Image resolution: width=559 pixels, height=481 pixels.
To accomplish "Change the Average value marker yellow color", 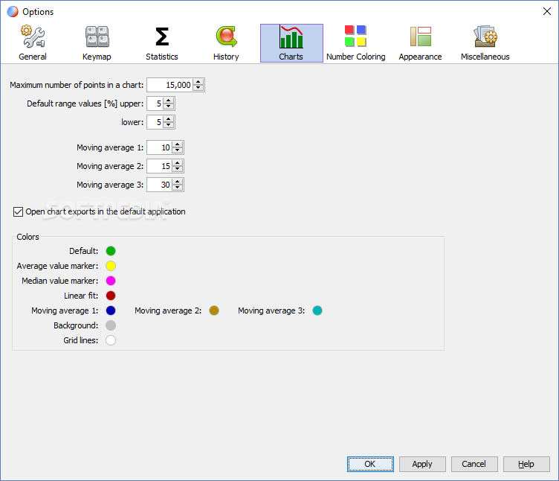I will (111, 266).
